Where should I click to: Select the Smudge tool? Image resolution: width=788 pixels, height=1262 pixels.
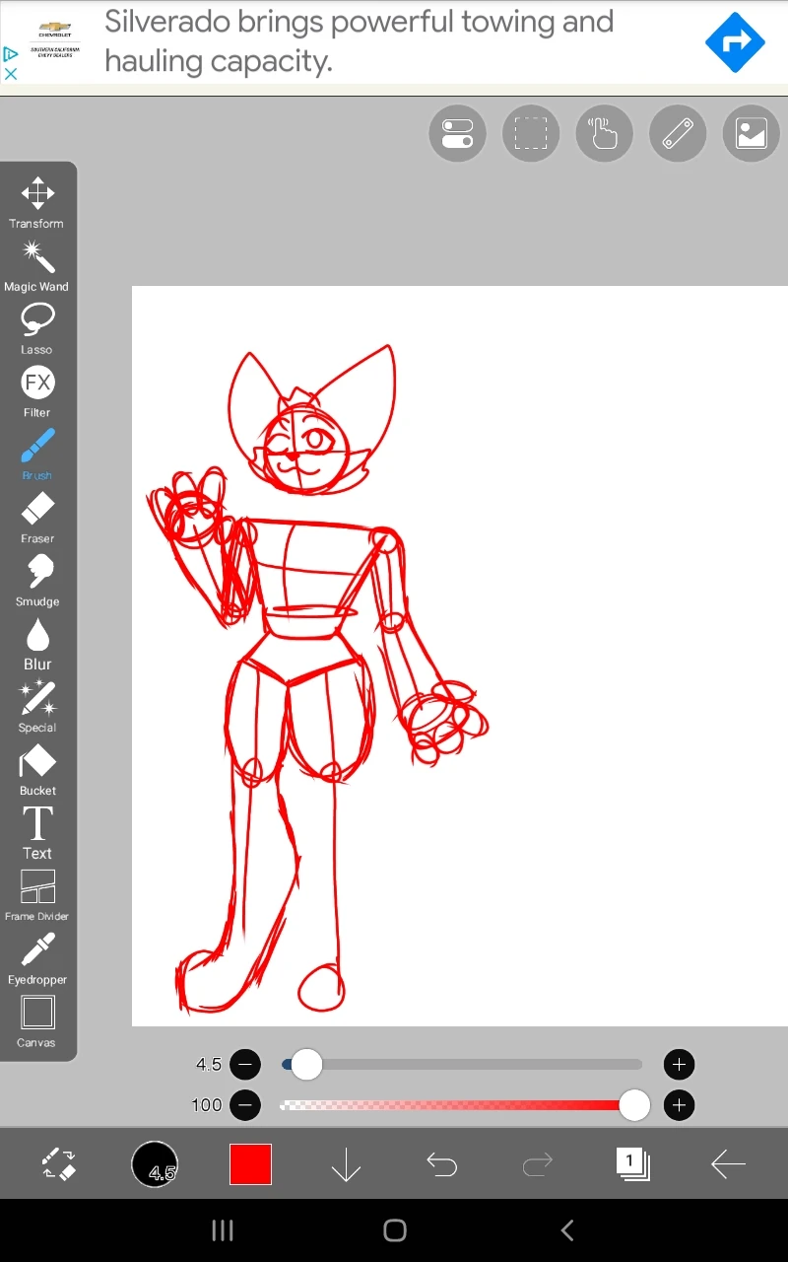pyautogui.click(x=37, y=573)
